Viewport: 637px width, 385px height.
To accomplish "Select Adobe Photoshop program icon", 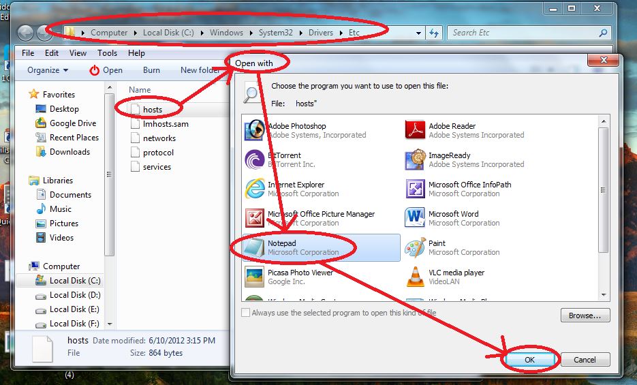I will [255, 130].
